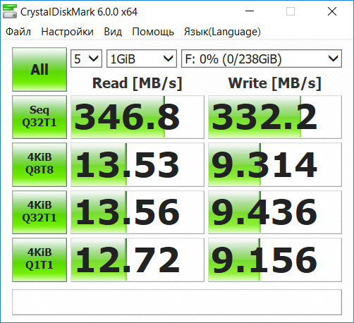Open the Язык(Language) menu
The height and width of the screenshot is (323, 354).
[x=222, y=32]
